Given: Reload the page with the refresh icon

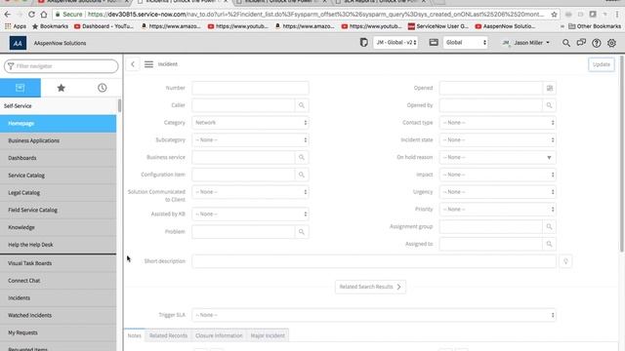Looking at the screenshot, I should (31, 15).
